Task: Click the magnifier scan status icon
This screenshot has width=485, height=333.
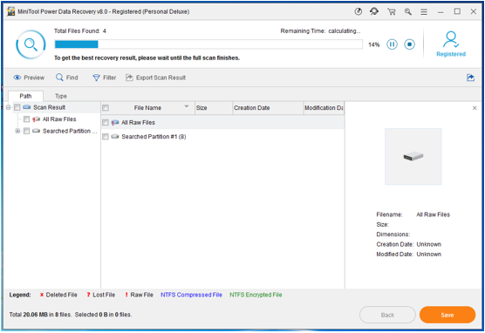Action: pyautogui.click(x=31, y=44)
